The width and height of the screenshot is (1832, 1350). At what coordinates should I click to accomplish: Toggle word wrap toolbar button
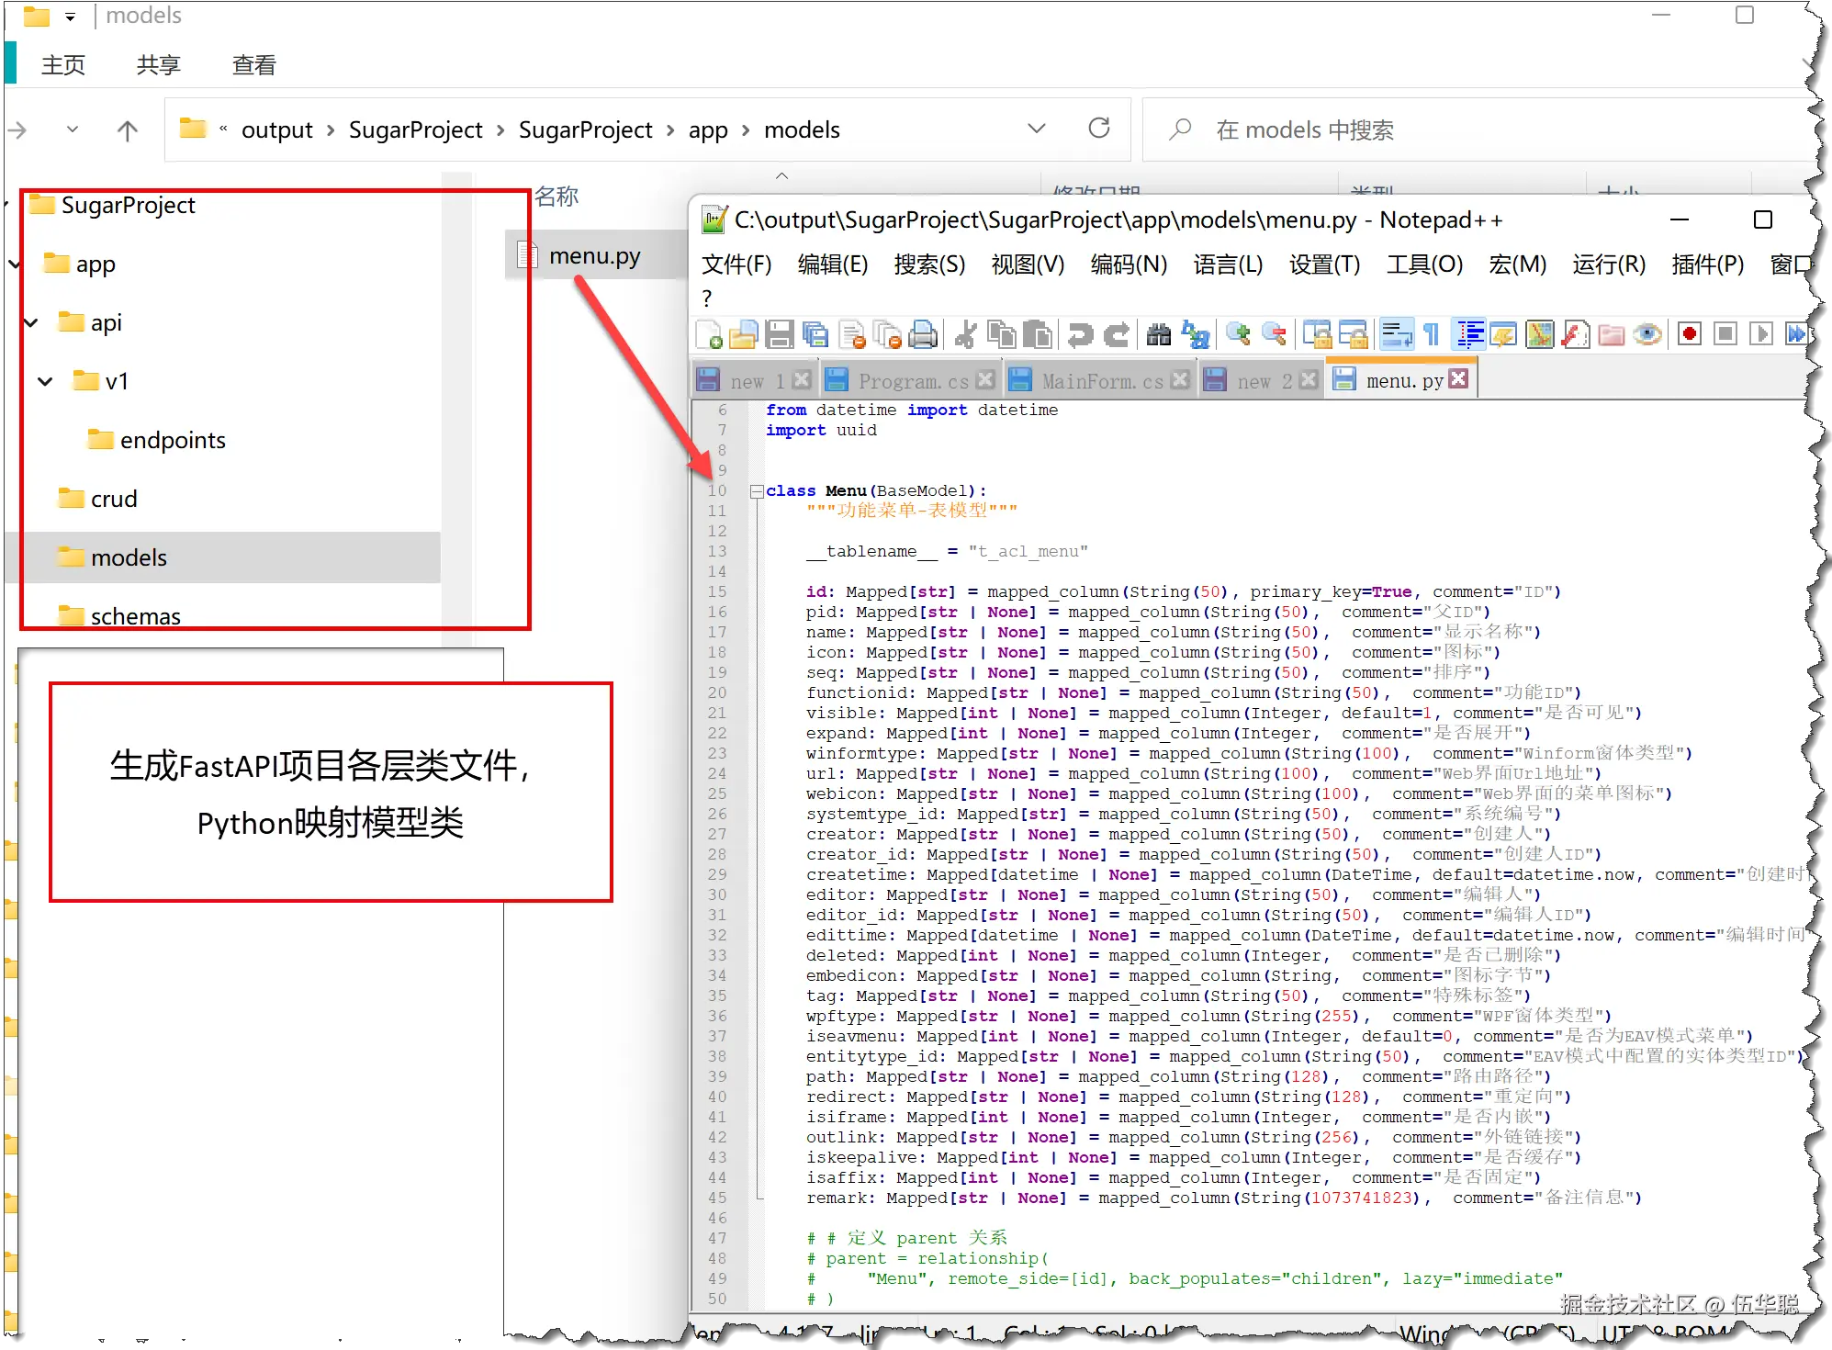coord(1397,335)
